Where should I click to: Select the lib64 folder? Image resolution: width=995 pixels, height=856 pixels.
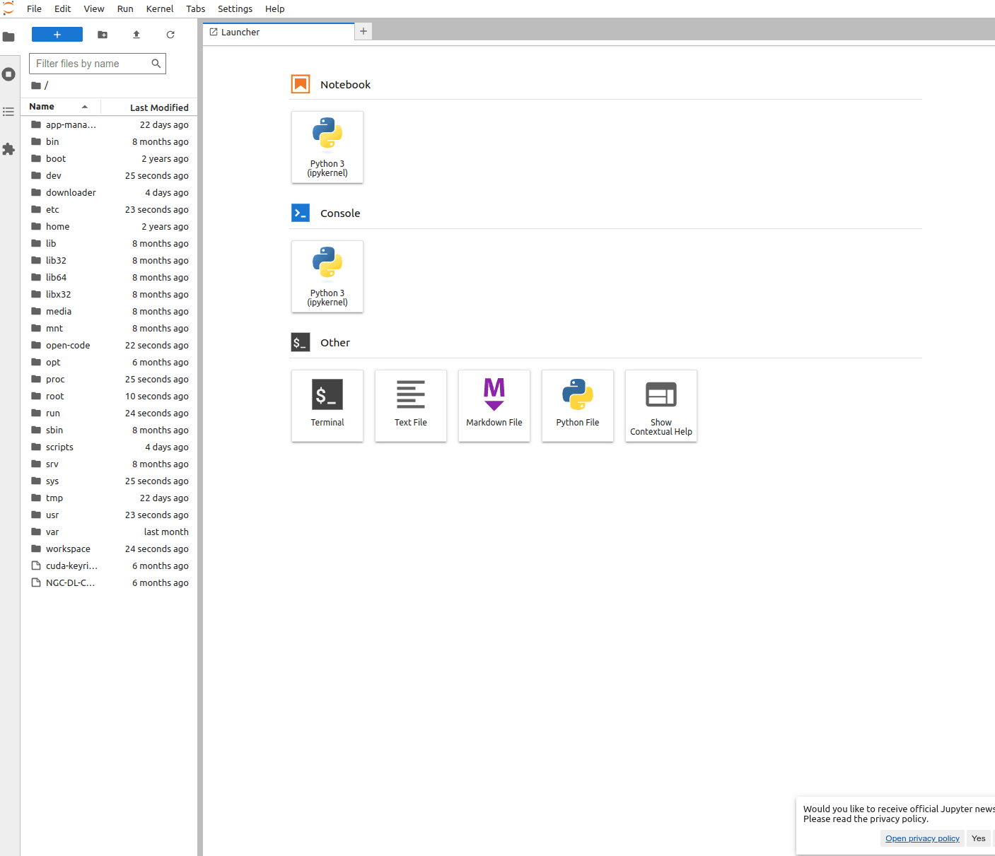coord(110,277)
